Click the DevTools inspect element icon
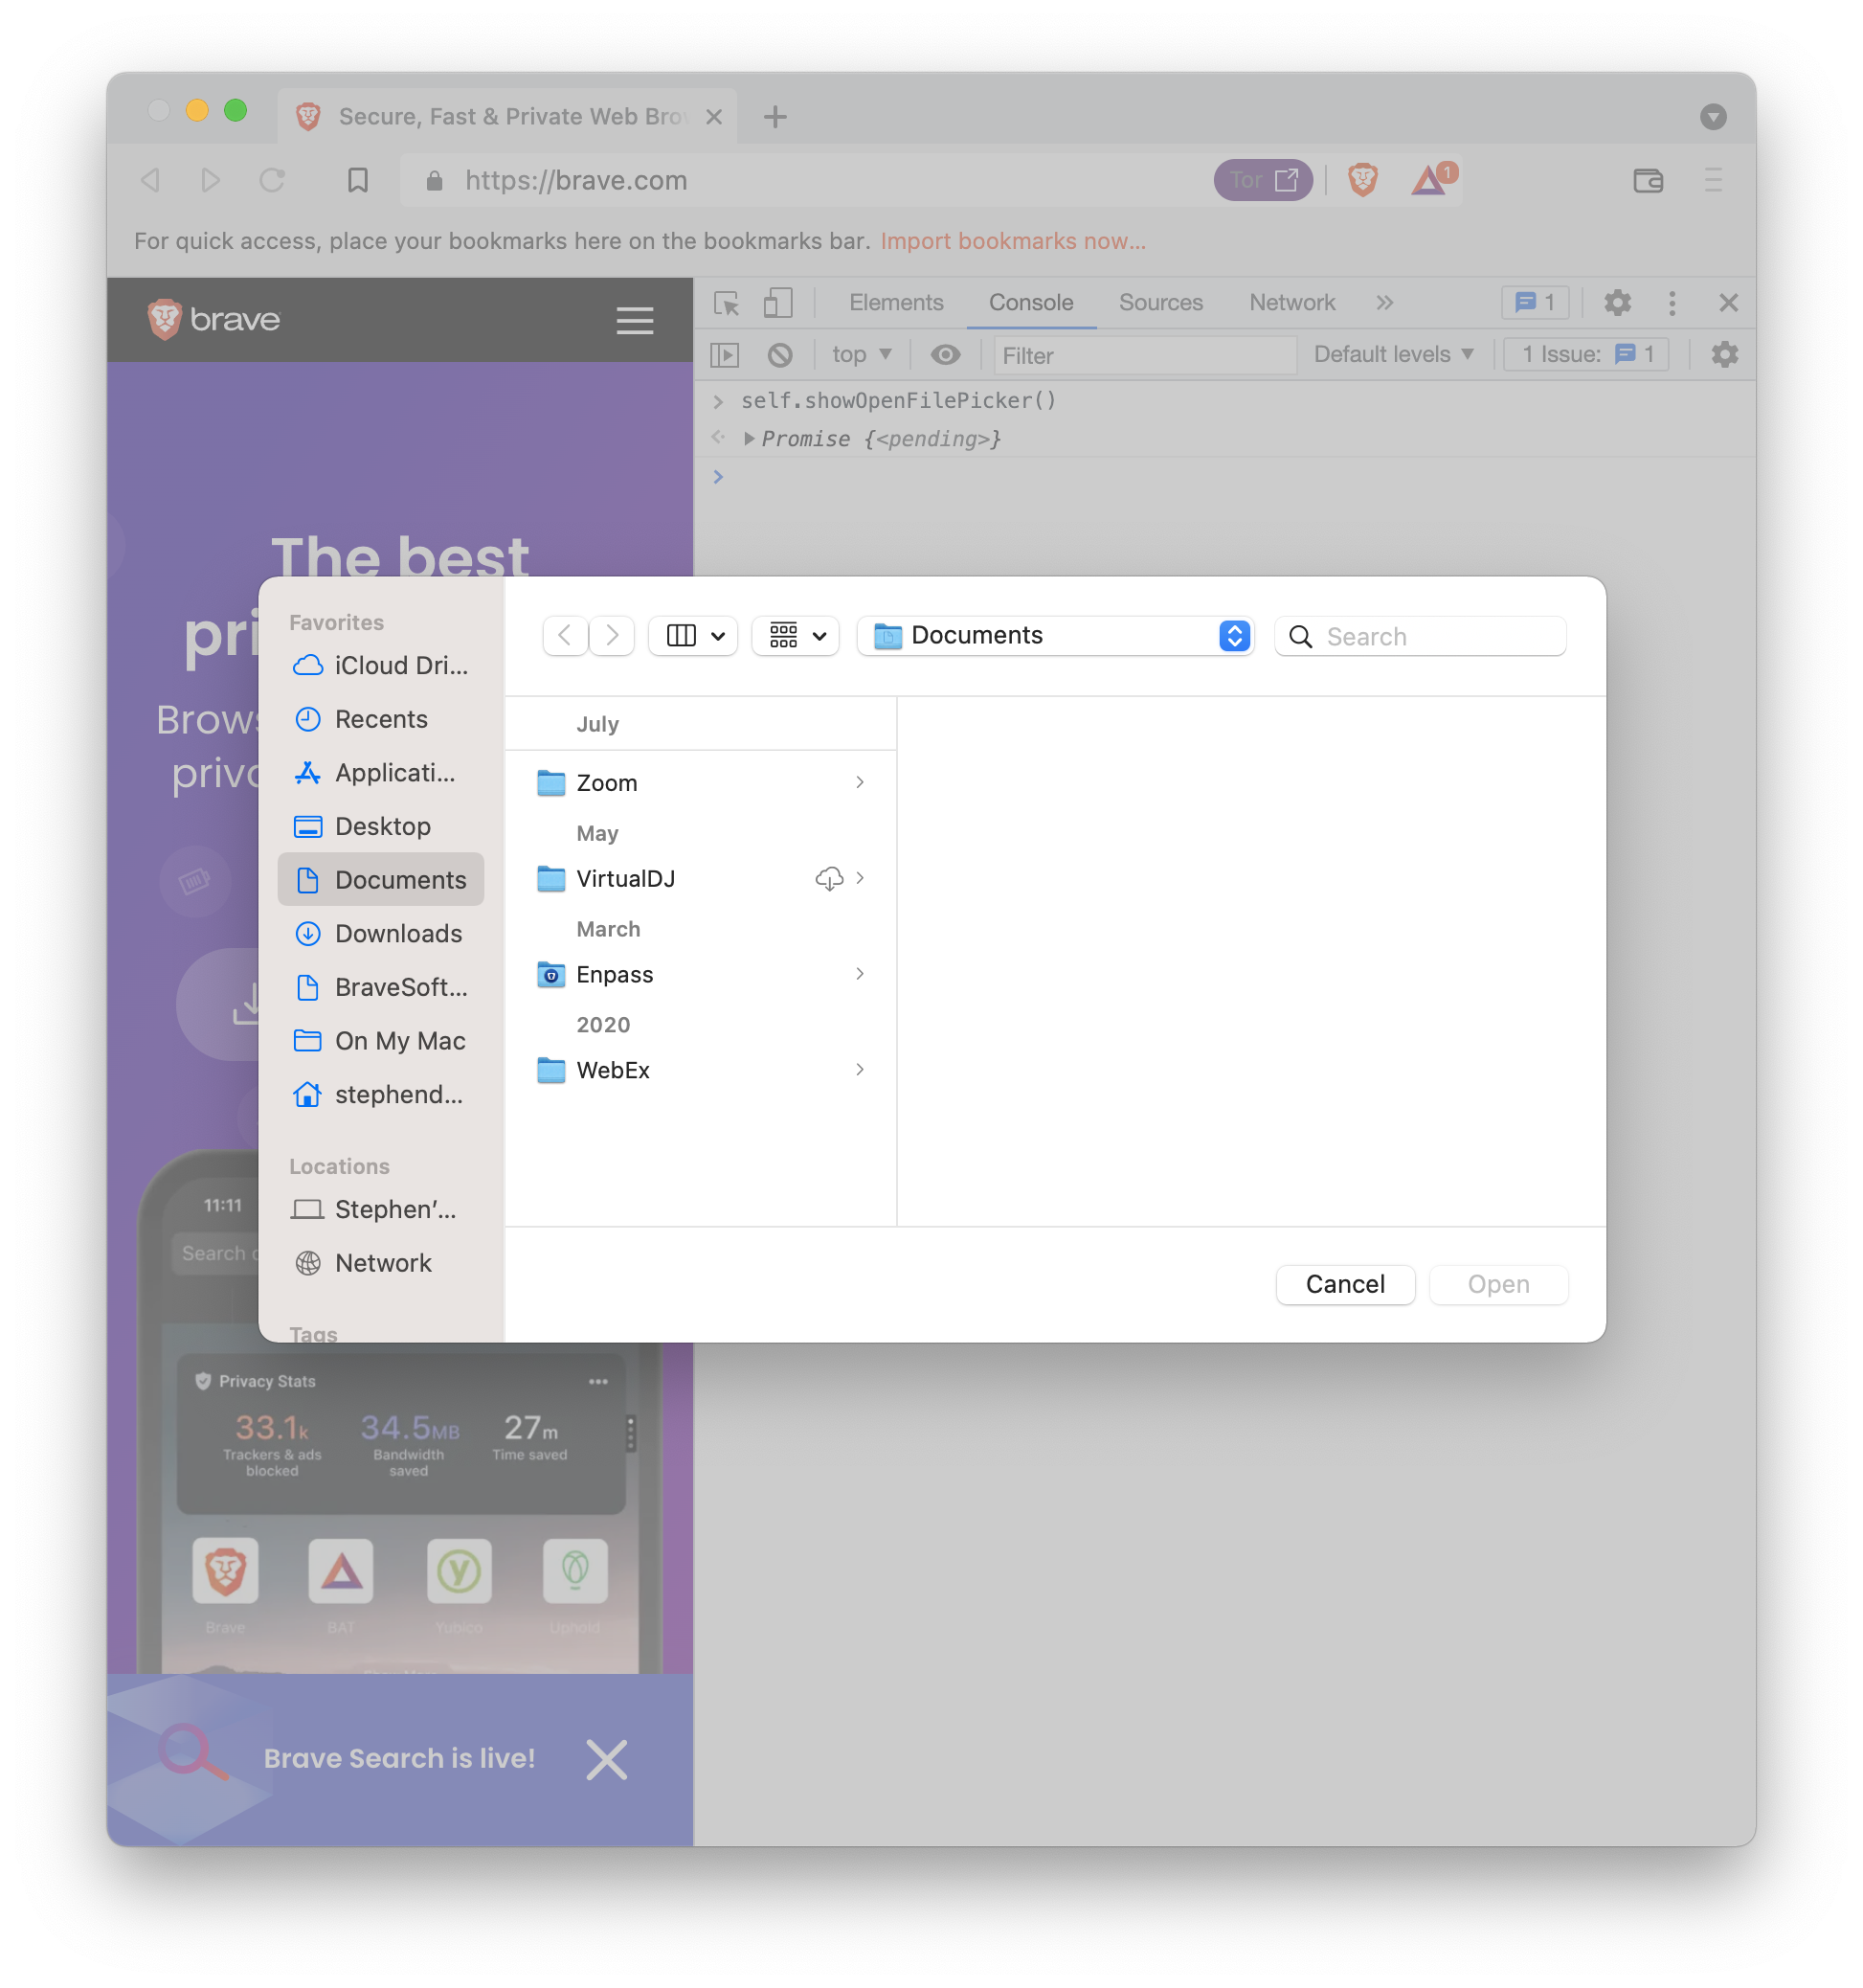1863x1988 pixels. pyautogui.click(x=723, y=303)
